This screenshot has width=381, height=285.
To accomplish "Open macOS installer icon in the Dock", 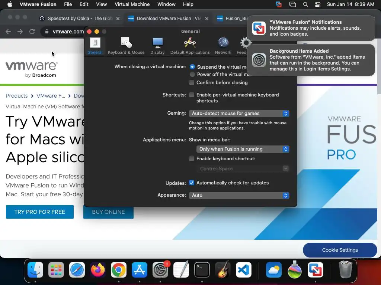I will (x=295, y=270).
